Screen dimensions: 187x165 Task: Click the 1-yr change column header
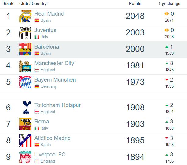(x=169, y=4)
